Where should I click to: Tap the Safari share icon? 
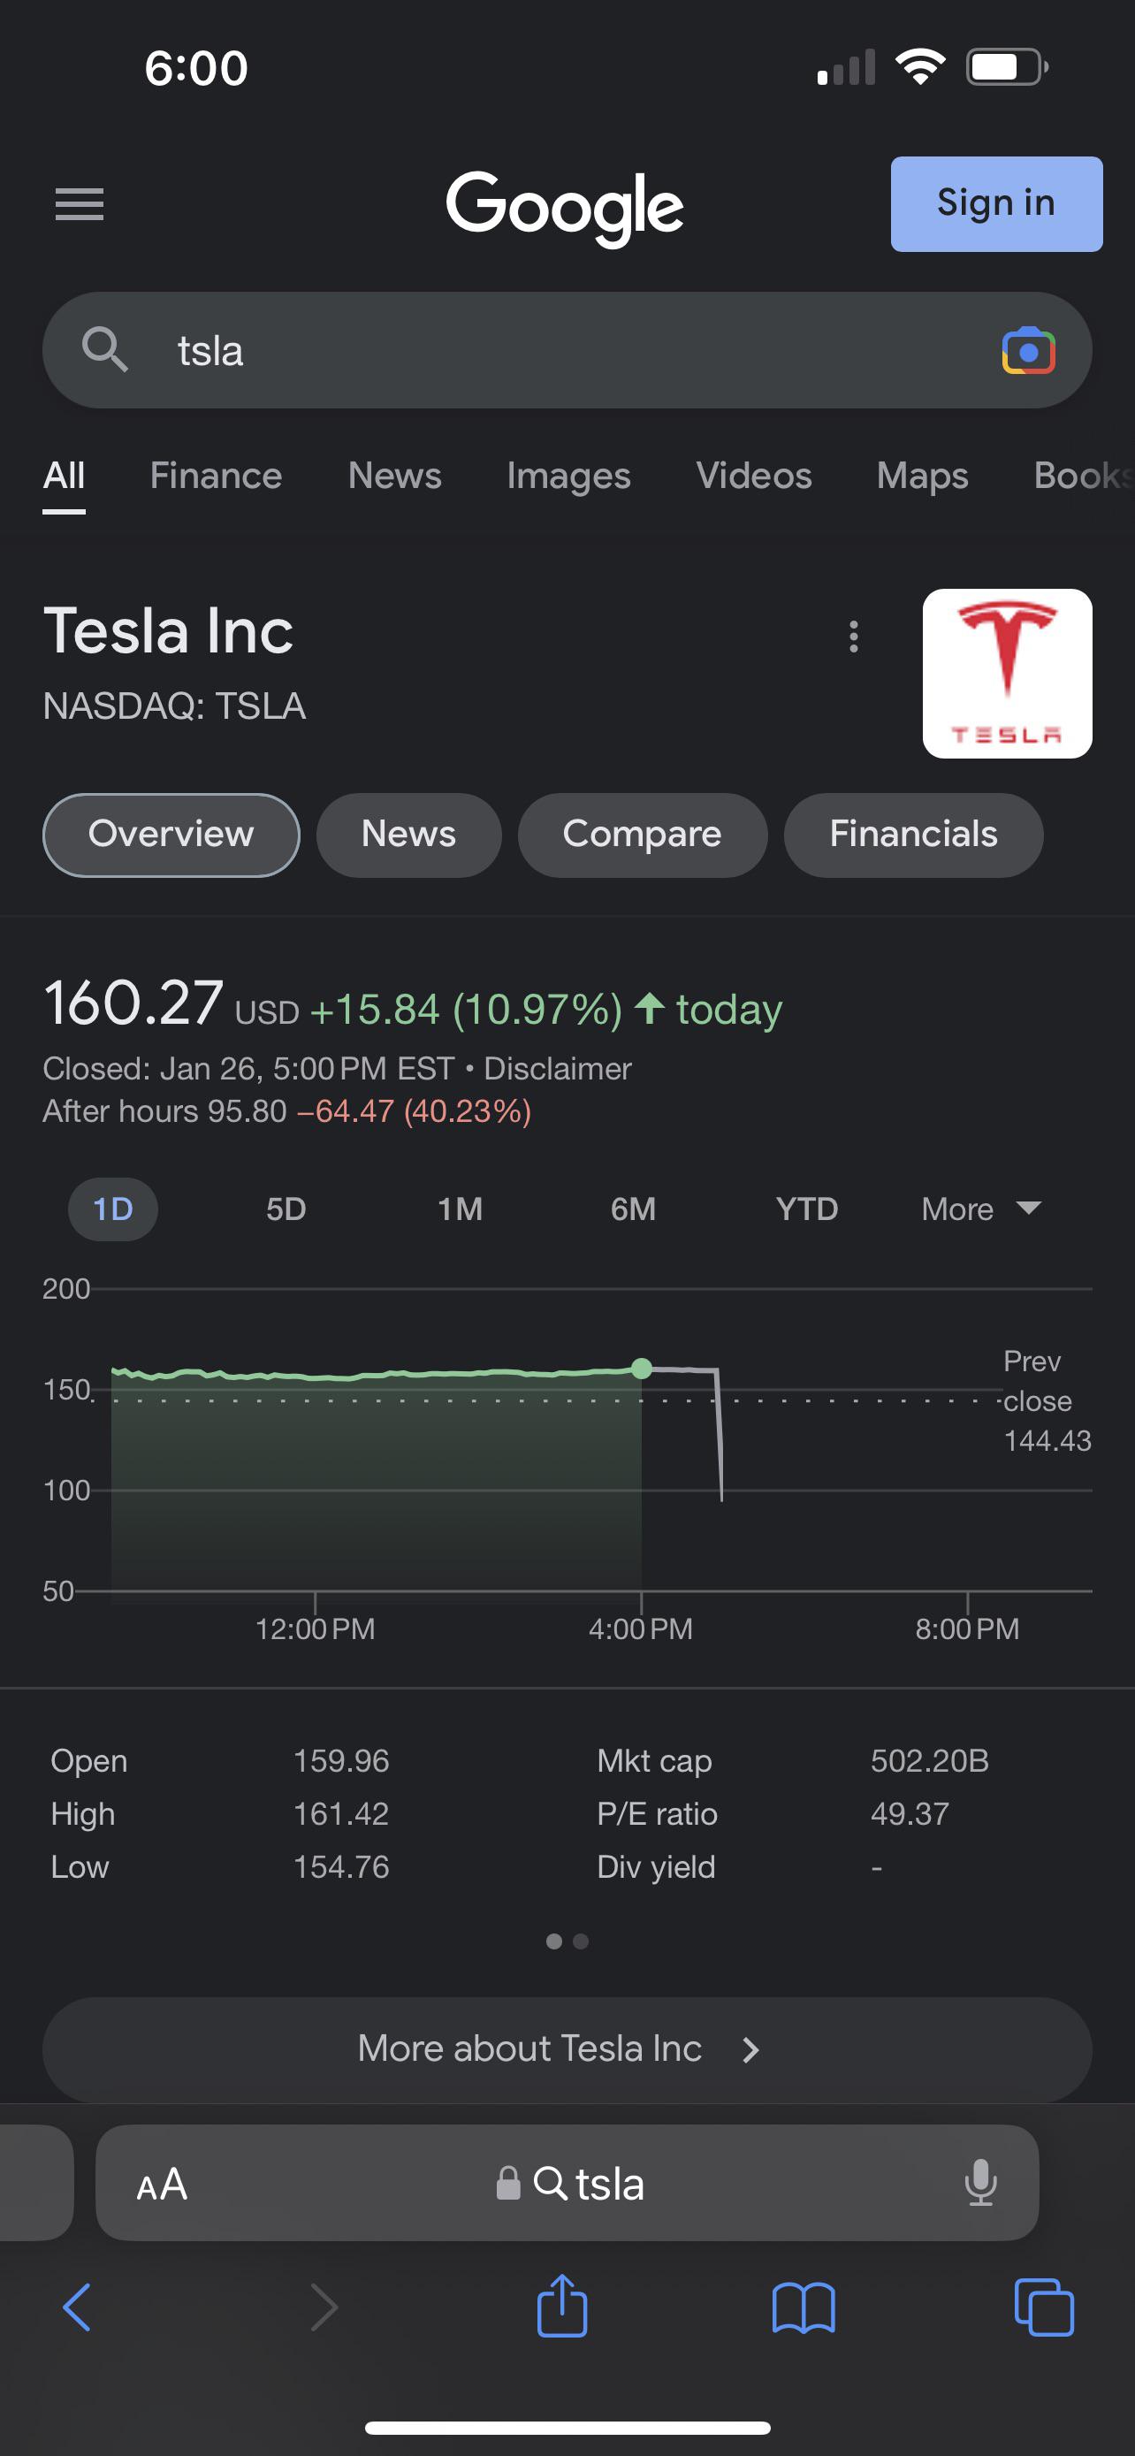coord(561,2307)
